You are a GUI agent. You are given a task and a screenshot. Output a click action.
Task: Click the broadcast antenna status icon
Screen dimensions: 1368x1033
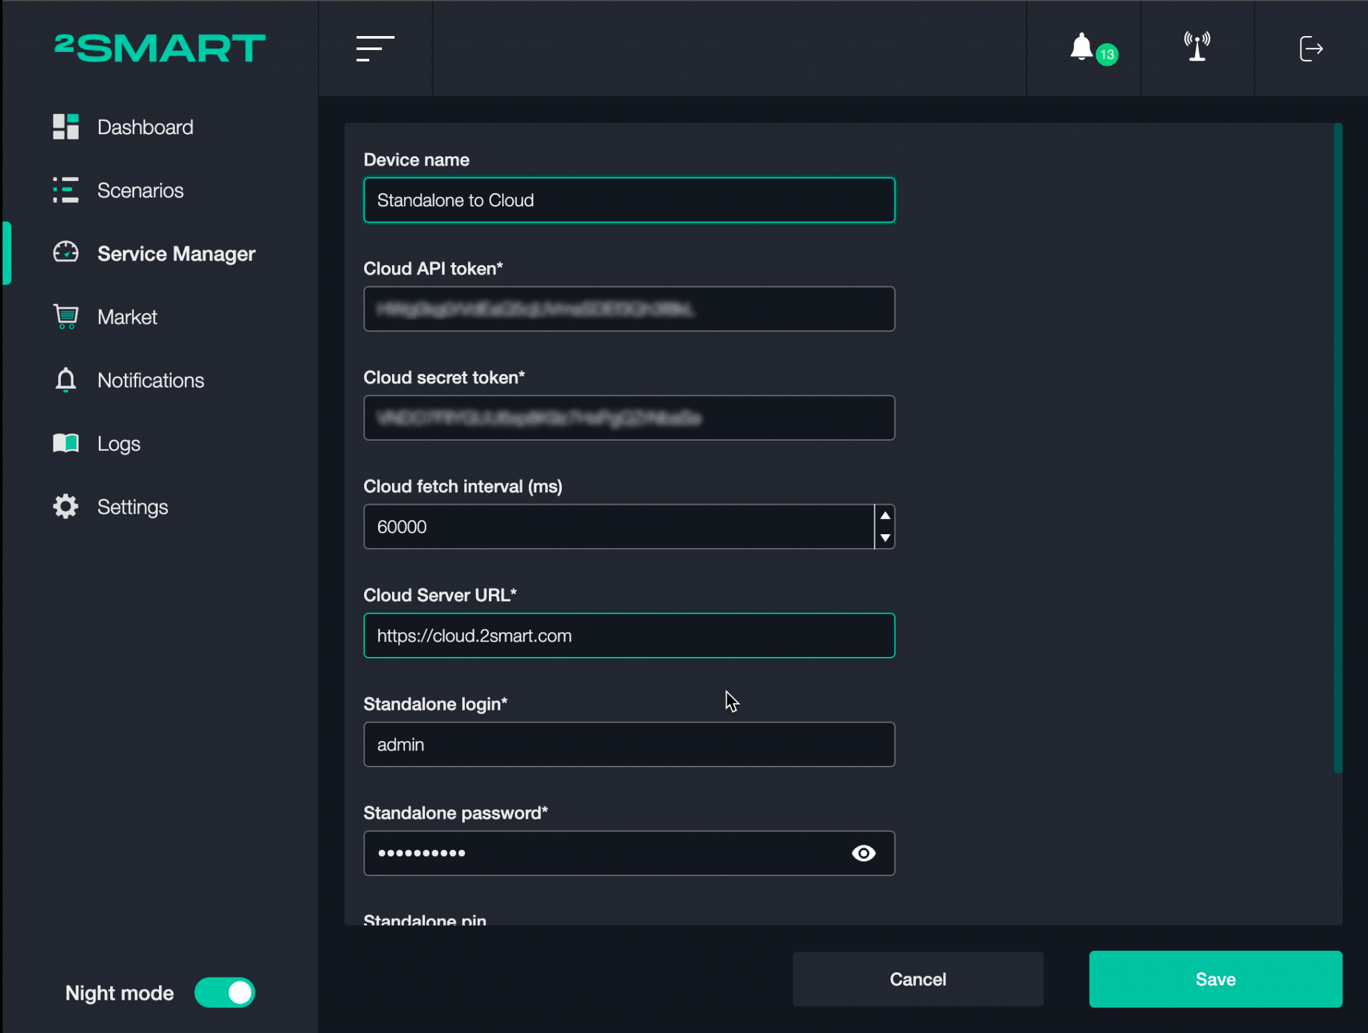click(x=1196, y=47)
